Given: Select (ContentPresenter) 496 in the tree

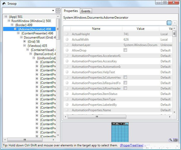Looking at the screenshot, I should 37,33.
